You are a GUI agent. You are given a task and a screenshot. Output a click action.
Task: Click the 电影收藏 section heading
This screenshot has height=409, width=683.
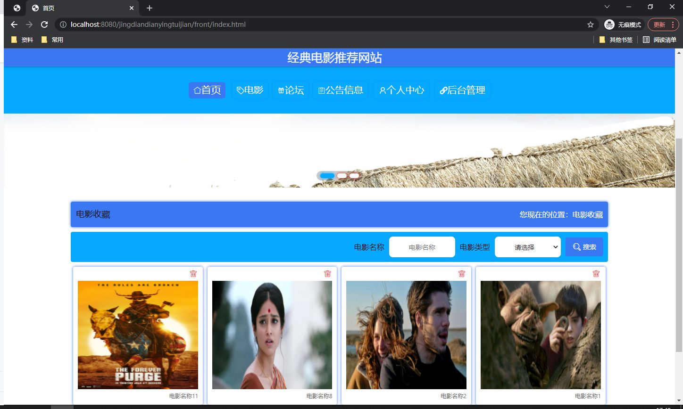tap(93, 214)
